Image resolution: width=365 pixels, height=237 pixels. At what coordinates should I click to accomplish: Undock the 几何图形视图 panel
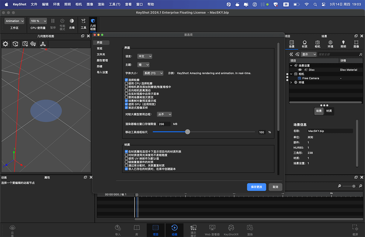pos(83,36)
